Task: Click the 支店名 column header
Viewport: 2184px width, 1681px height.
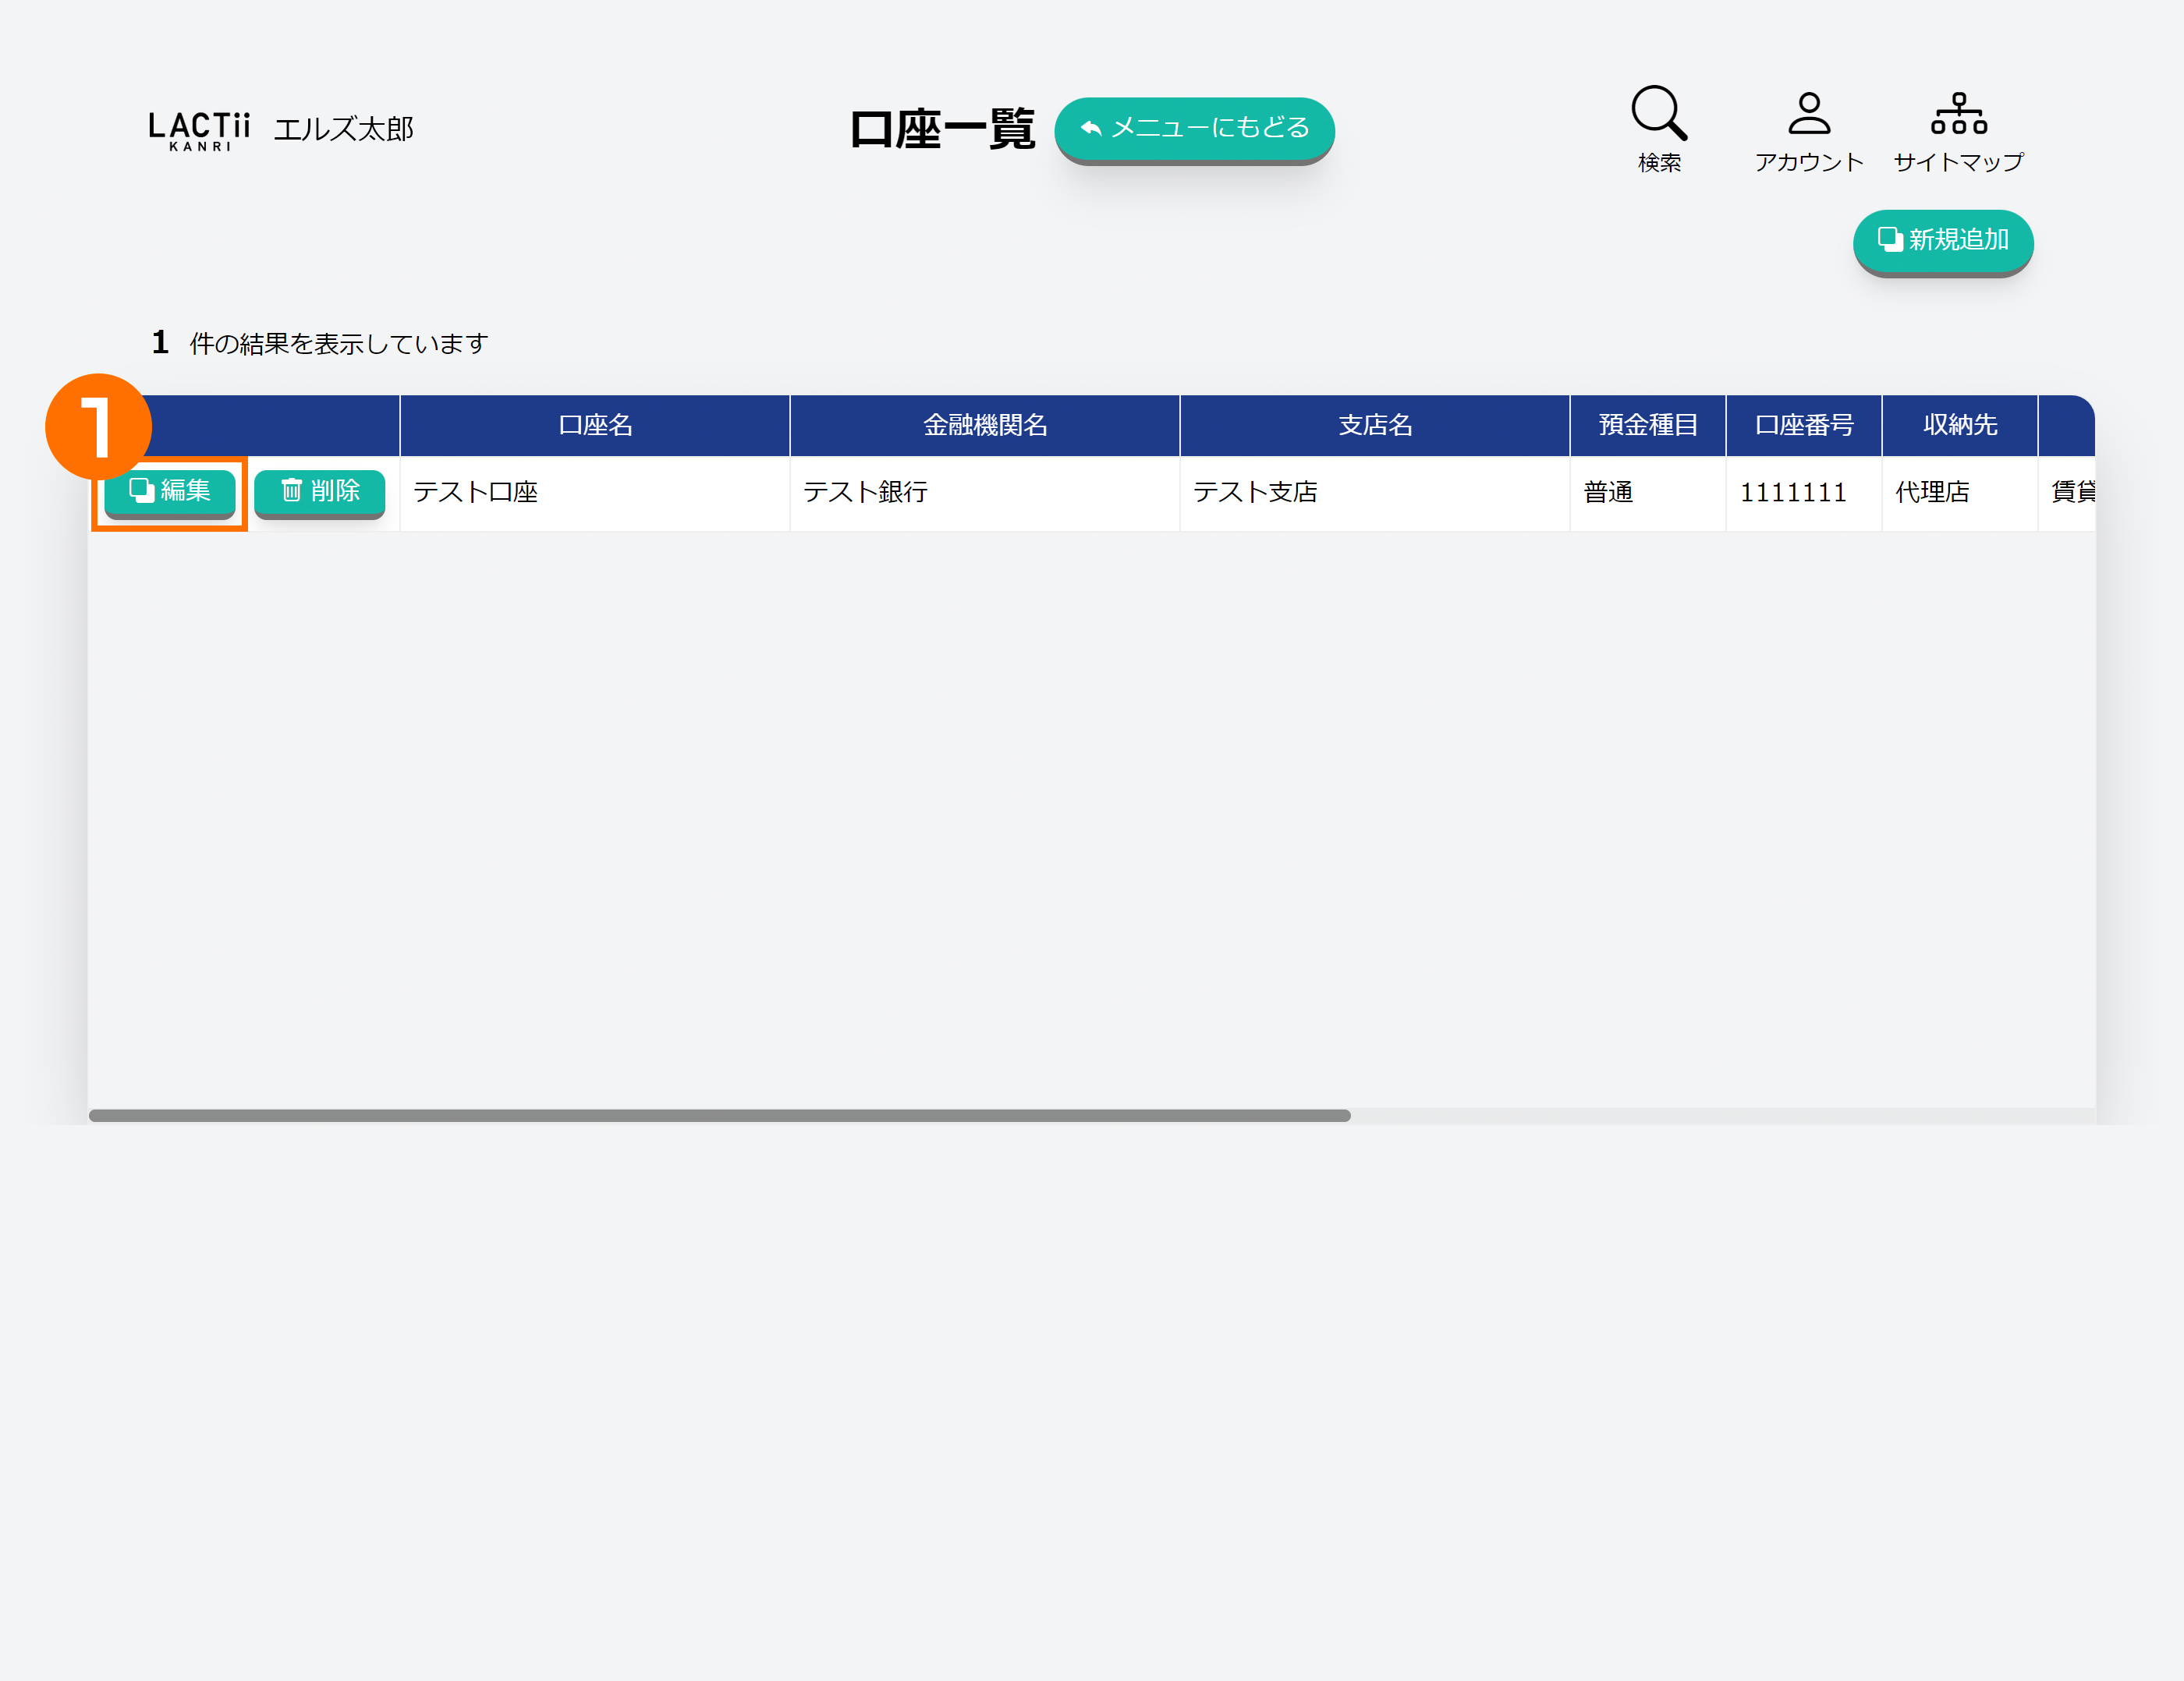Action: click(x=1375, y=426)
